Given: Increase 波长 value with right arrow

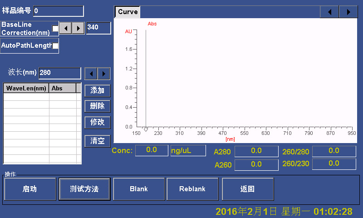Looking at the screenshot, I should coord(104,73).
